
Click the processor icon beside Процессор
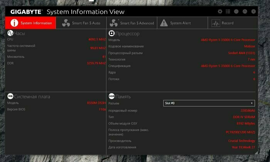pos(111,33)
